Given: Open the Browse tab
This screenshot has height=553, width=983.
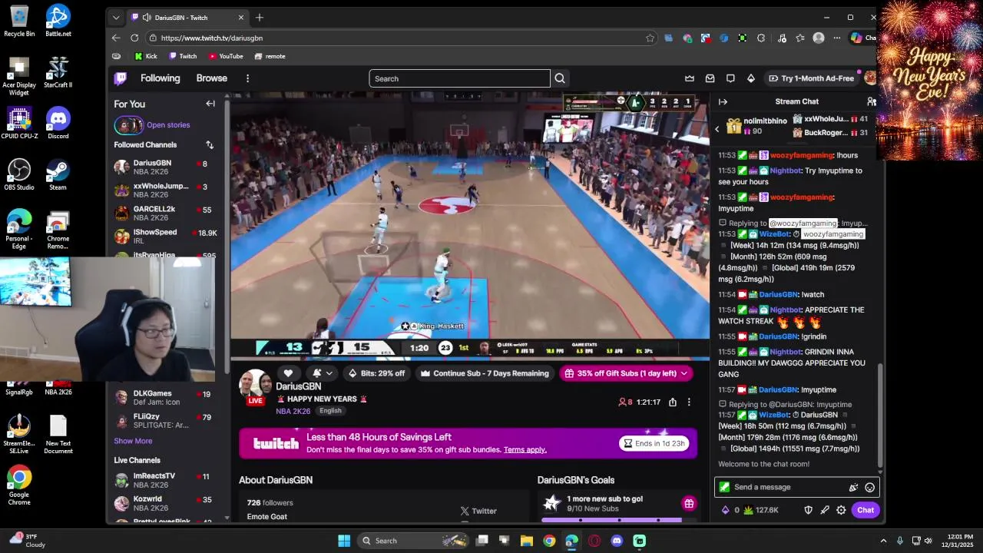Looking at the screenshot, I should click(211, 78).
